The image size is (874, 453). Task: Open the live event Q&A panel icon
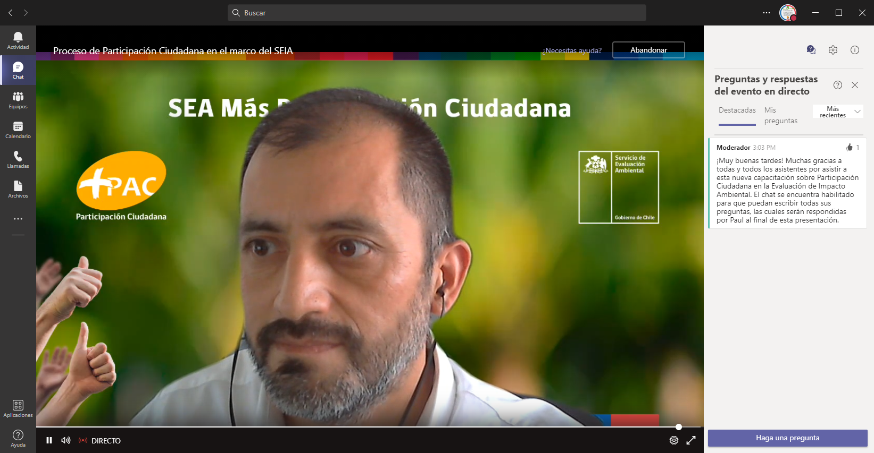coord(811,50)
